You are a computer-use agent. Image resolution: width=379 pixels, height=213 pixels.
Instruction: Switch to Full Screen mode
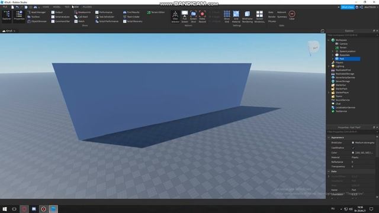185,17
